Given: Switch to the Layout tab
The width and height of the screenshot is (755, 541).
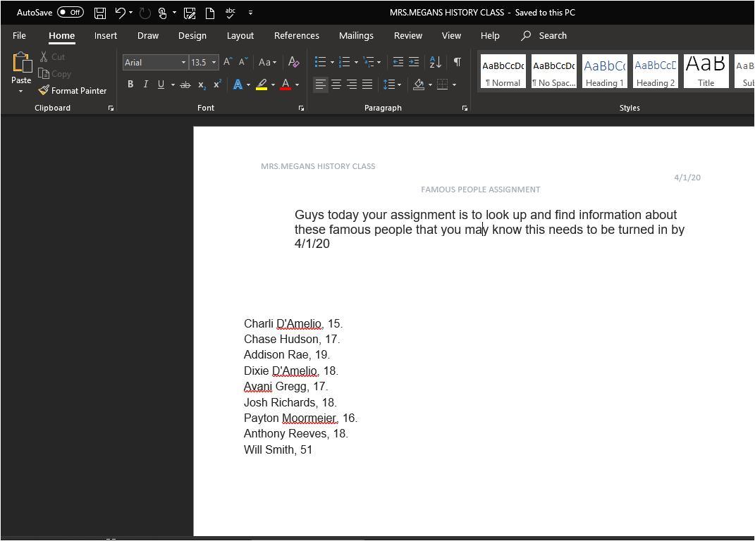Looking at the screenshot, I should click(x=240, y=35).
